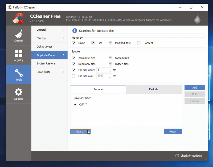213x167 pixels.
Task: Expand the System Restore chevron arrow
Action: pos(63,63)
